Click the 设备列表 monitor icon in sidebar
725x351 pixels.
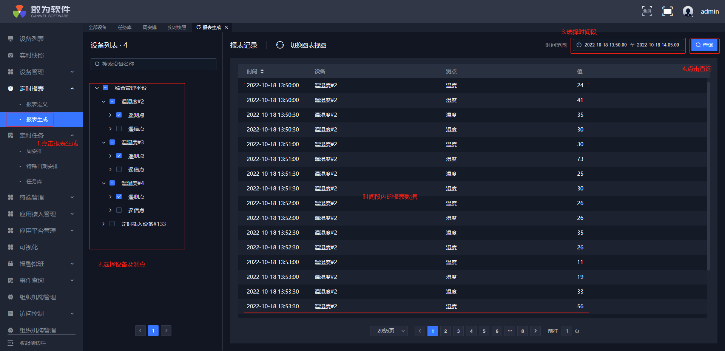coord(11,39)
